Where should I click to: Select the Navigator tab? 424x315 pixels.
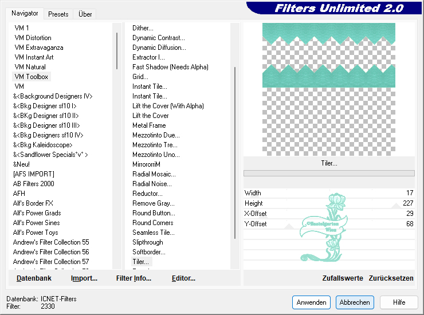tap(25, 14)
